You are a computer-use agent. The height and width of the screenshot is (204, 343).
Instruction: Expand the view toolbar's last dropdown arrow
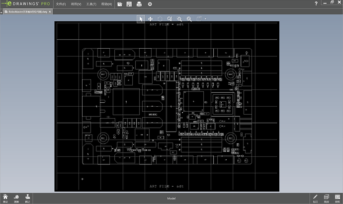205,18
